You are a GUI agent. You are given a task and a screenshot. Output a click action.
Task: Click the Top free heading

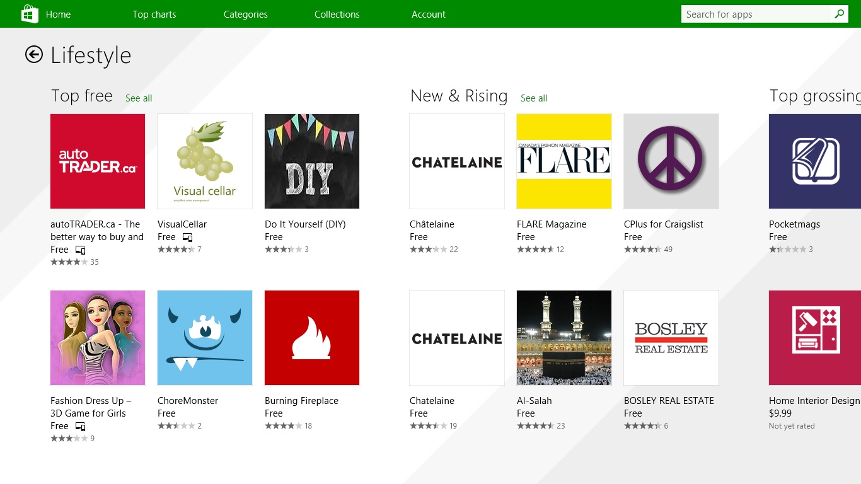click(82, 96)
